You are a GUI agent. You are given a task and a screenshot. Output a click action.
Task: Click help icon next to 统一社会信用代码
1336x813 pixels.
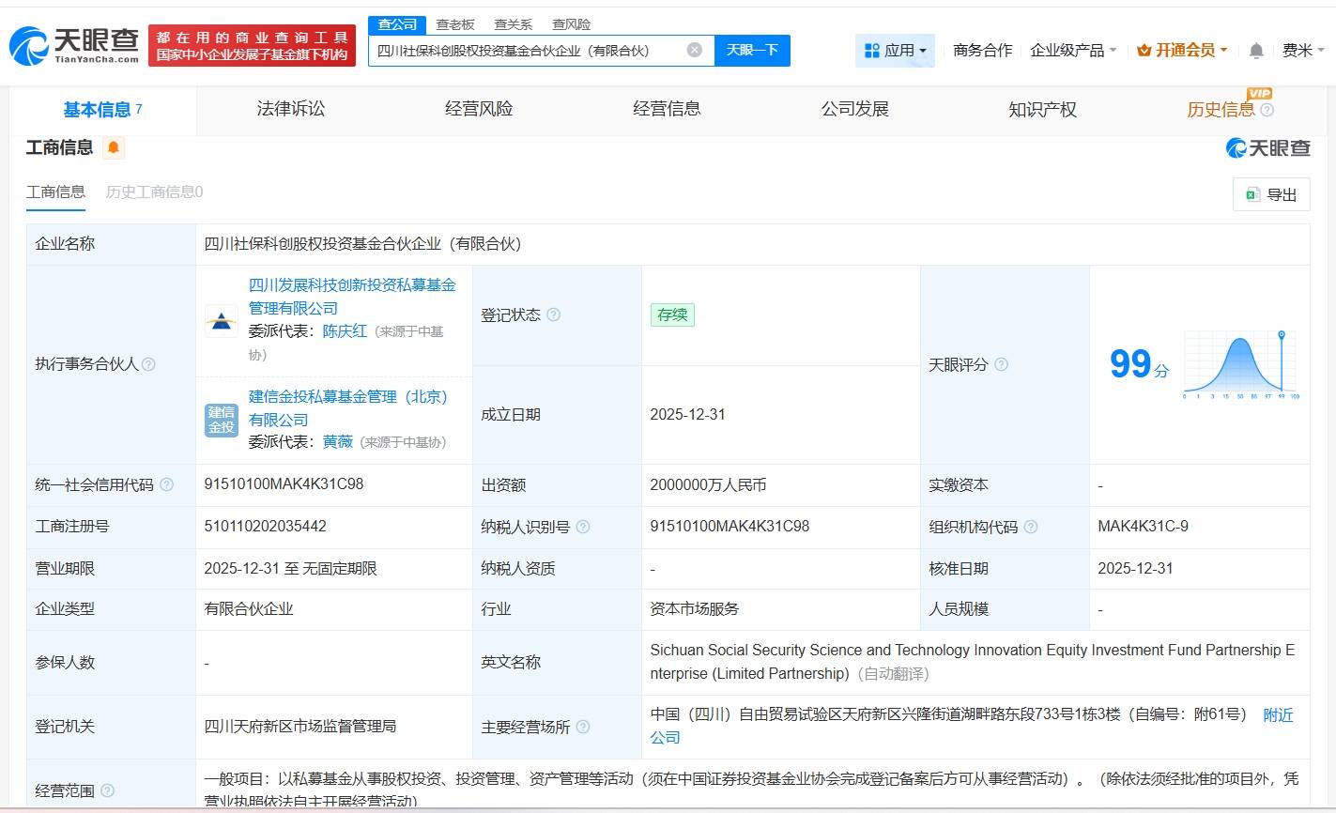point(166,484)
